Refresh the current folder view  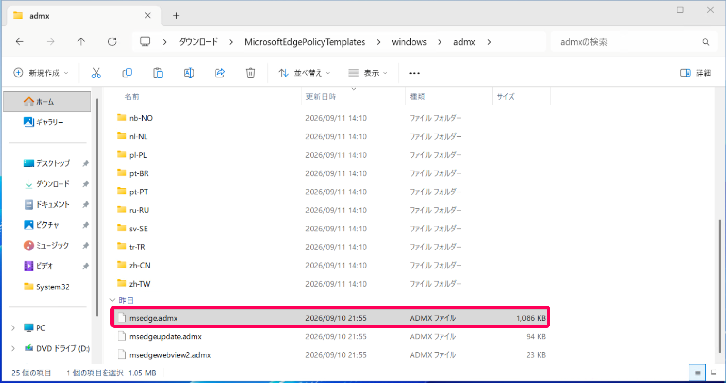pyautogui.click(x=112, y=42)
